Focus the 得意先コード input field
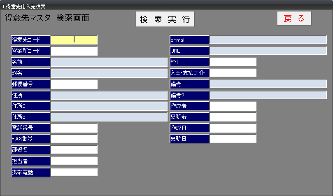Image resolution: width=333 pixels, height=196 pixels. click(74, 40)
